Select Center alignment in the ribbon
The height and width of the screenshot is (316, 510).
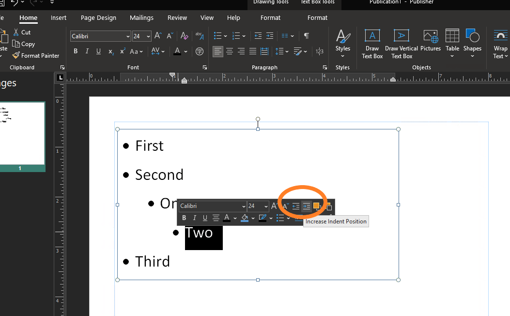pyautogui.click(x=230, y=51)
